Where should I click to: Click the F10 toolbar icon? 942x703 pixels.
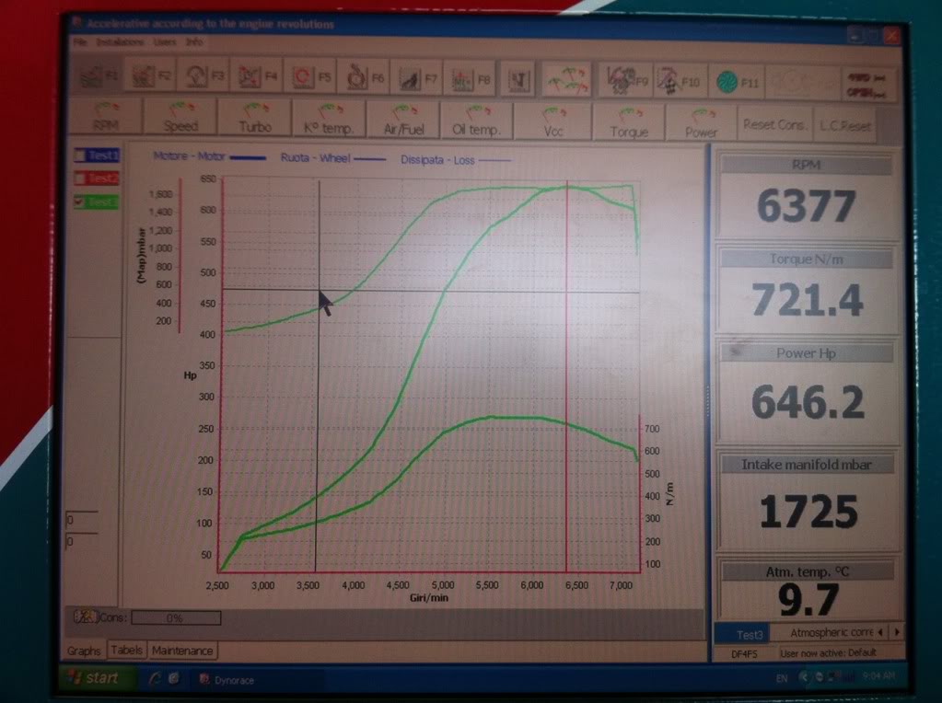point(678,82)
